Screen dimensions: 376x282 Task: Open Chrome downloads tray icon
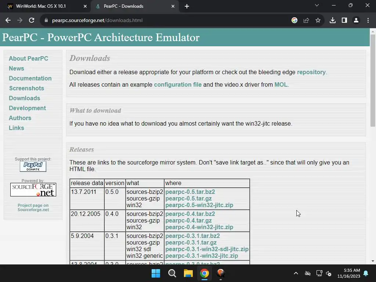(x=333, y=21)
